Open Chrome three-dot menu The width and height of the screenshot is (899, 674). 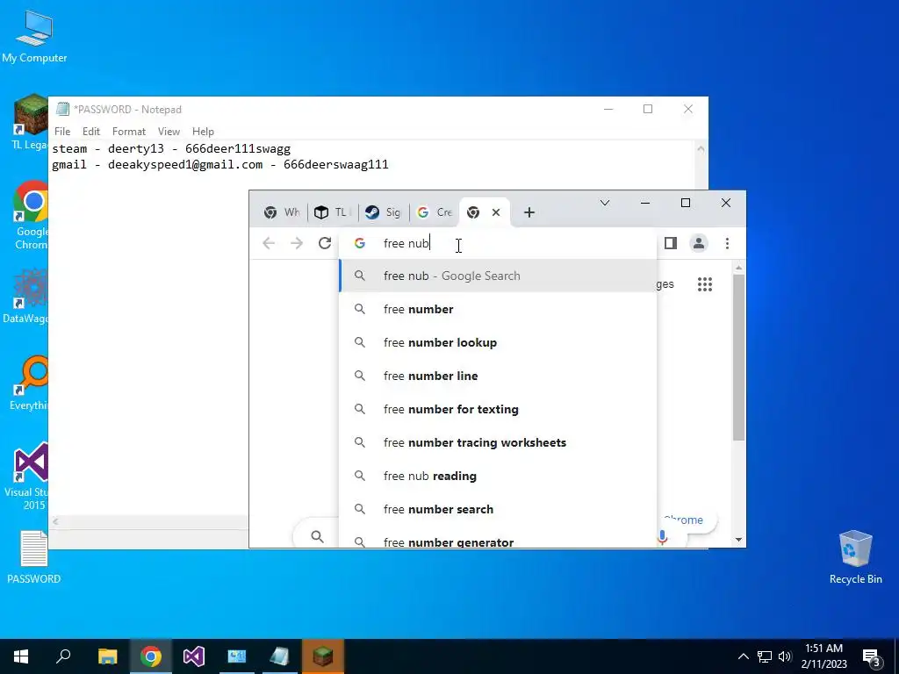727,244
